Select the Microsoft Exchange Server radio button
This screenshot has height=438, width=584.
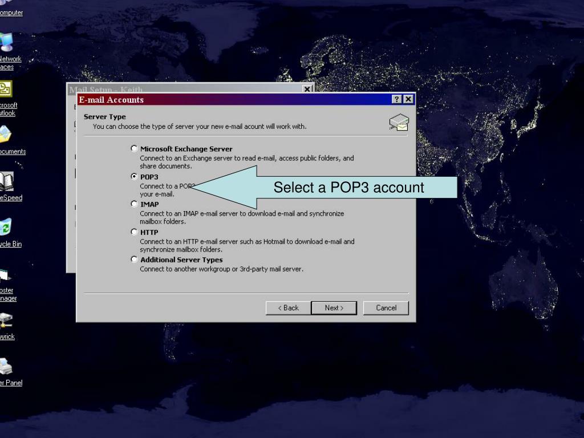(134, 148)
